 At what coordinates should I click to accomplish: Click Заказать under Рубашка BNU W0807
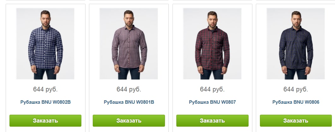tap(212, 121)
